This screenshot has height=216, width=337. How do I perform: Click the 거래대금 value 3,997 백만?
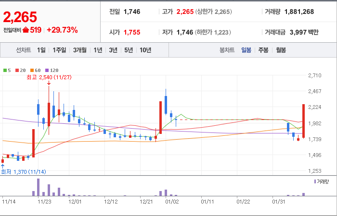coord(304,32)
